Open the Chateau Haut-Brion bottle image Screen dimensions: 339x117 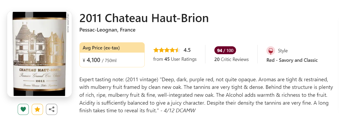(x=39, y=54)
